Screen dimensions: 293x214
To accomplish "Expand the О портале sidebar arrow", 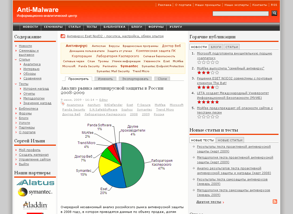I will [16, 132].
